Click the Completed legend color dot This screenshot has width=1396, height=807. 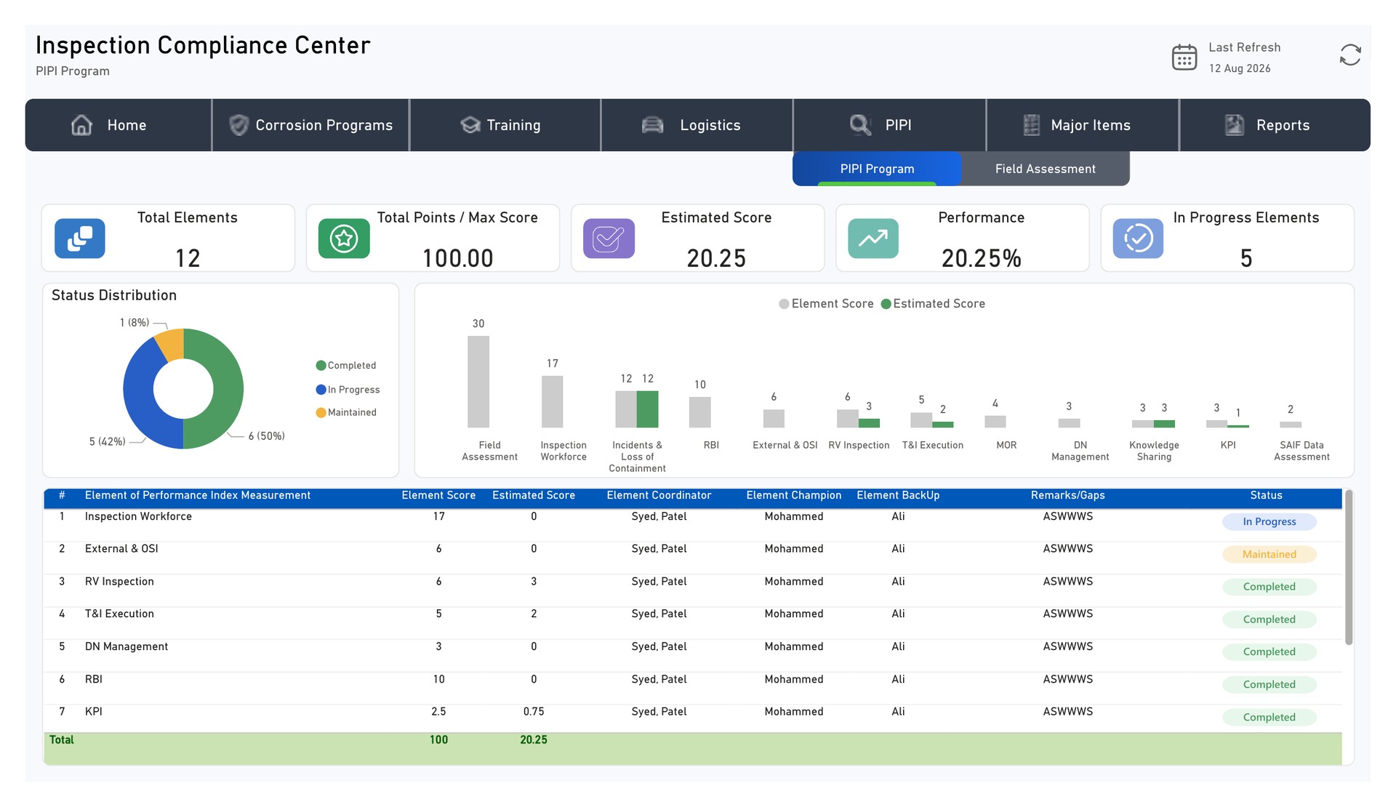(321, 366)
